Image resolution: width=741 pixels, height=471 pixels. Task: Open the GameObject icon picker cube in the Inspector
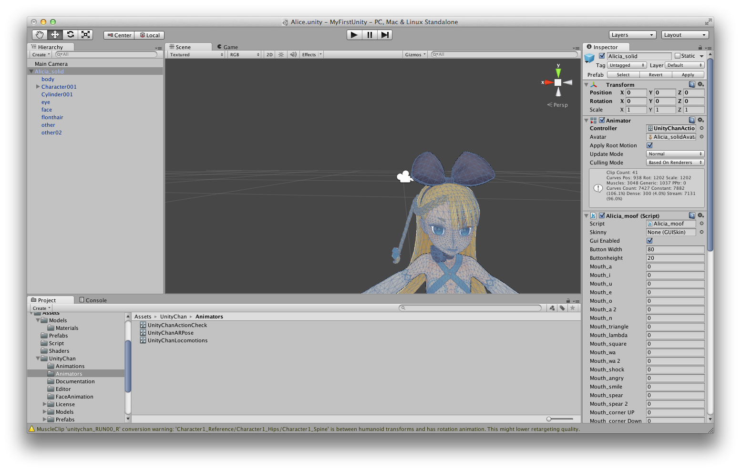click(589, 58)
